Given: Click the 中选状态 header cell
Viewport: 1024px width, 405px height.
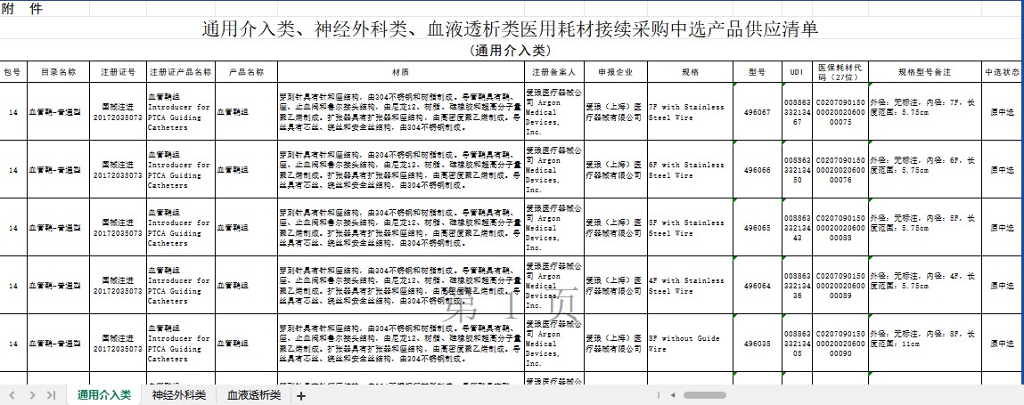Looking at the screenshot, I should (1002, 72).
